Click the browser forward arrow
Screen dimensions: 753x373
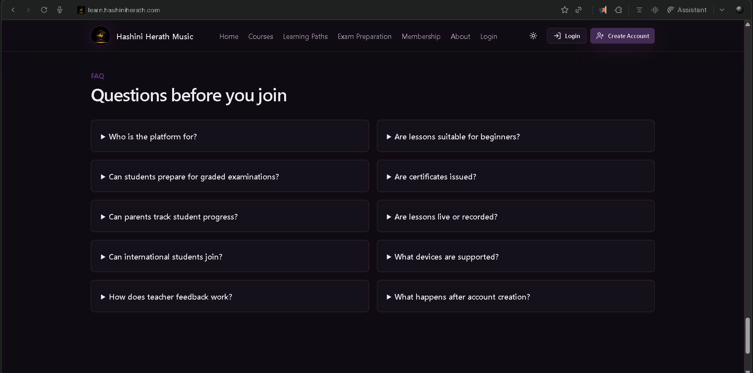coord(28,10)
